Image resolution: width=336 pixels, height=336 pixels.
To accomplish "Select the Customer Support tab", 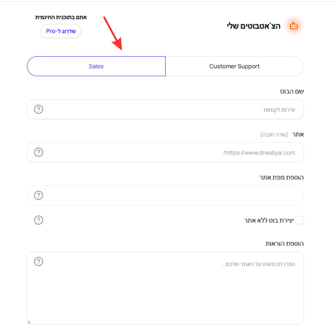I will [x=235, y=66].
